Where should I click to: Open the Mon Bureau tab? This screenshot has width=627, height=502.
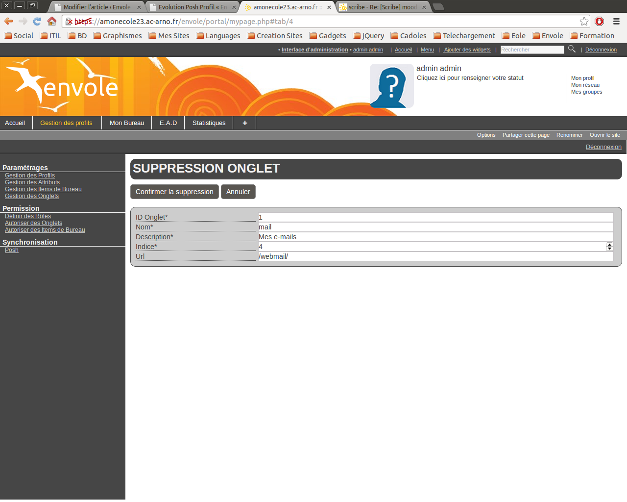tap(126, 123)
